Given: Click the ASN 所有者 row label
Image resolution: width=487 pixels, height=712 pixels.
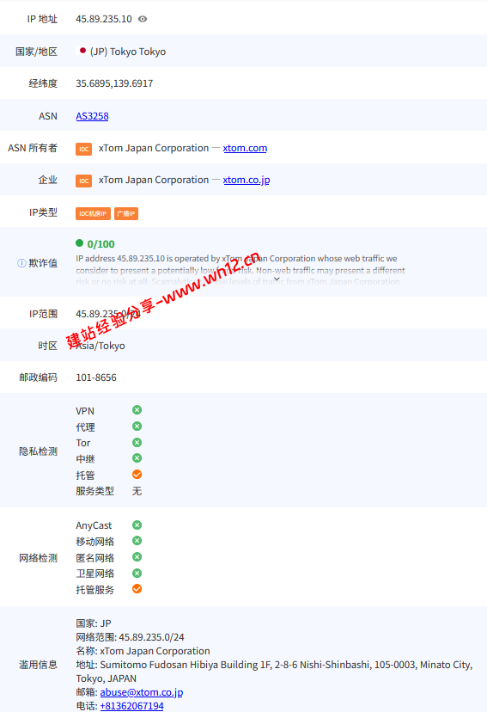Looking at the screenshot, I should coord(33,148).
